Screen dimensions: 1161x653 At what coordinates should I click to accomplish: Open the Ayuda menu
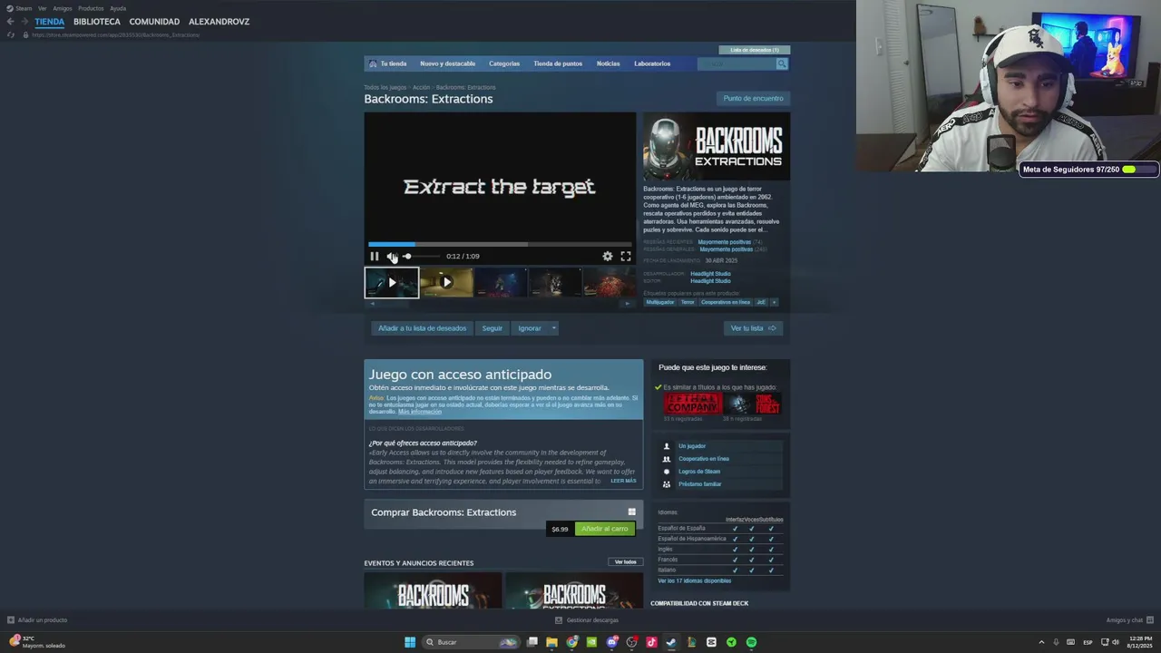(x=118, y=8)
